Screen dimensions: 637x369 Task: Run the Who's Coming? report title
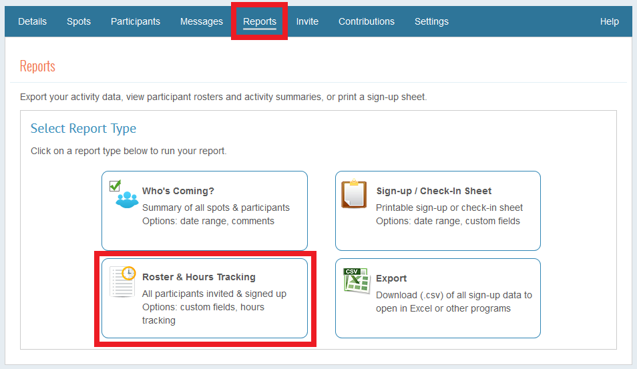pos(178,191)
